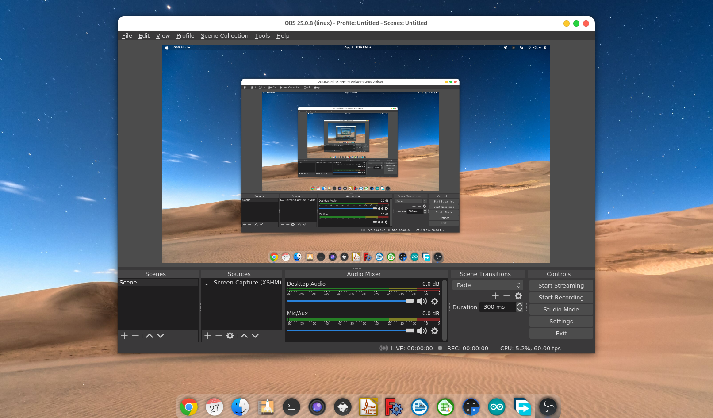Remove the selected source with minus icon
This screenshot has height=418, width=713.
click(x=219, y=336)
